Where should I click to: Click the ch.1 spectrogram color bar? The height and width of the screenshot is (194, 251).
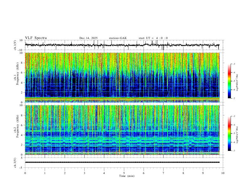click(x=229, y=81)
